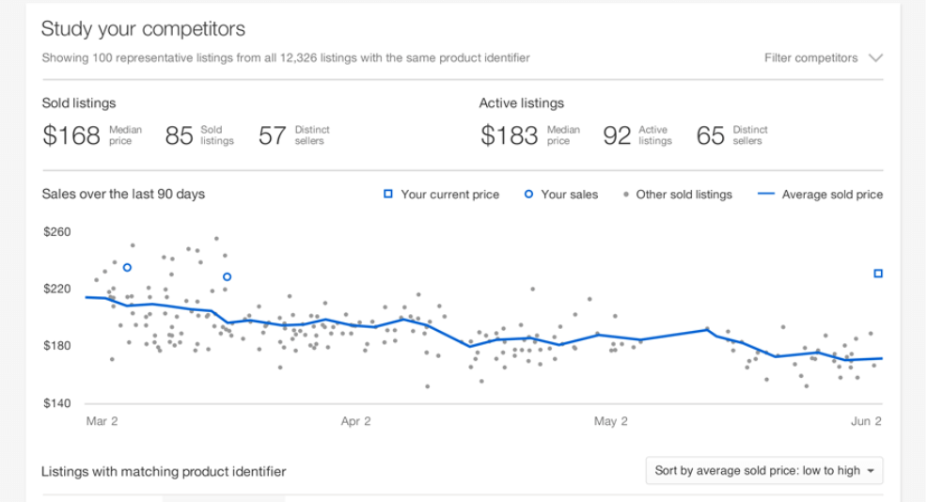This screenshot has width=943, height=502.
Task: Click the second Your sales circle near $220
Action: [227, 276]
